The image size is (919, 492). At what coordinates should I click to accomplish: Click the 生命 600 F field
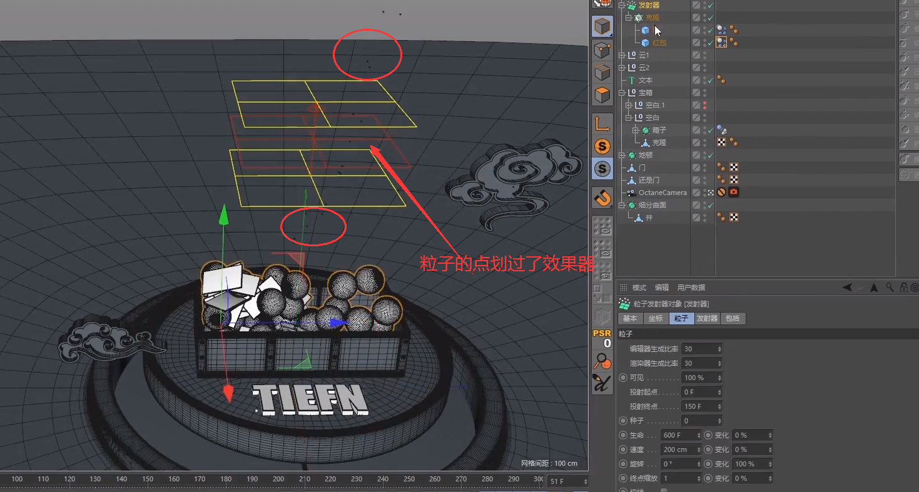coord(682,435)
